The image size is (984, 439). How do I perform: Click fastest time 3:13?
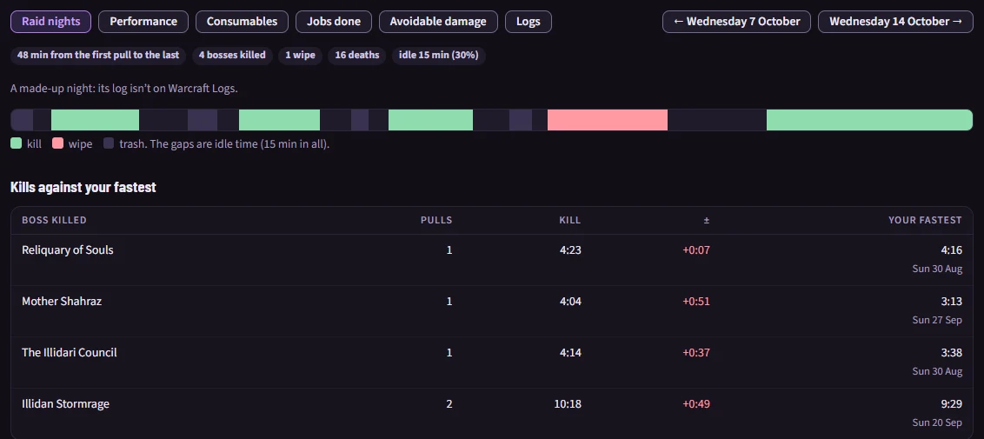click(x=951, y=301)
